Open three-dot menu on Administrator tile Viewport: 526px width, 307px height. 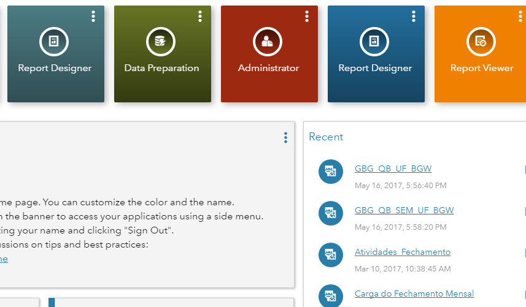click(307, 17)
